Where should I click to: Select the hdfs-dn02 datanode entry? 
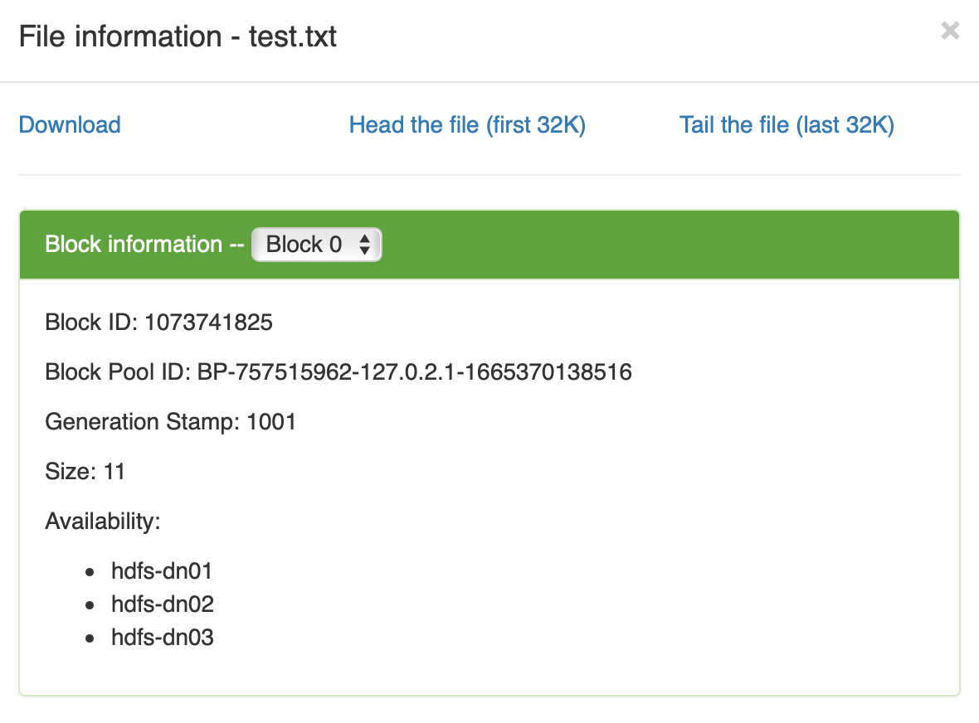tap(163, 604)
